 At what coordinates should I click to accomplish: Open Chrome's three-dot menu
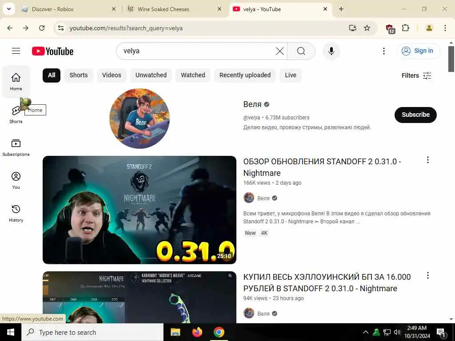coord(445,28)
